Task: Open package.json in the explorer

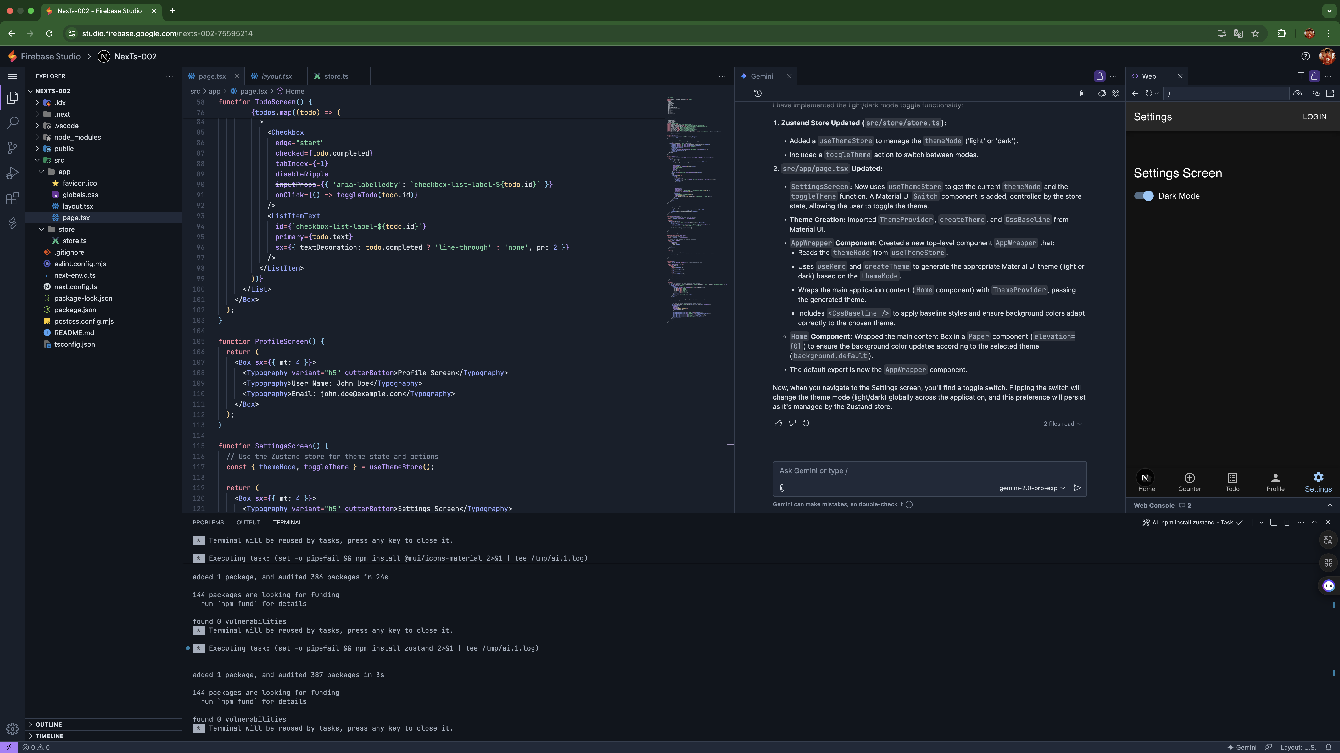Action: 75,310
